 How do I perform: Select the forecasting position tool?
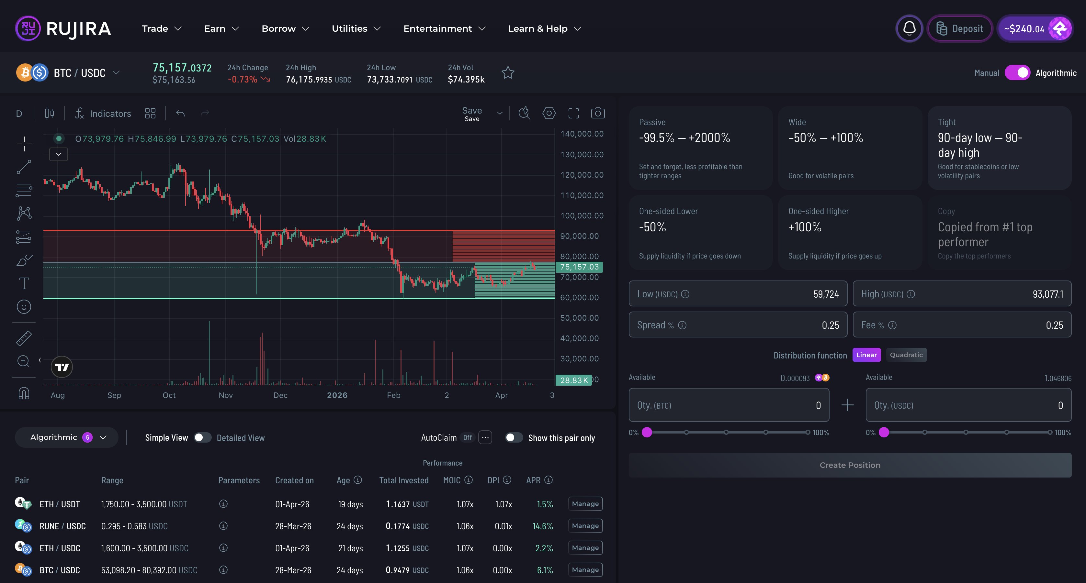pos(24,237)
